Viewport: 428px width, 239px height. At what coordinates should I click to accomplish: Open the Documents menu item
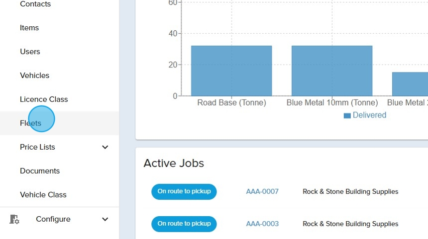coord(40,171)
